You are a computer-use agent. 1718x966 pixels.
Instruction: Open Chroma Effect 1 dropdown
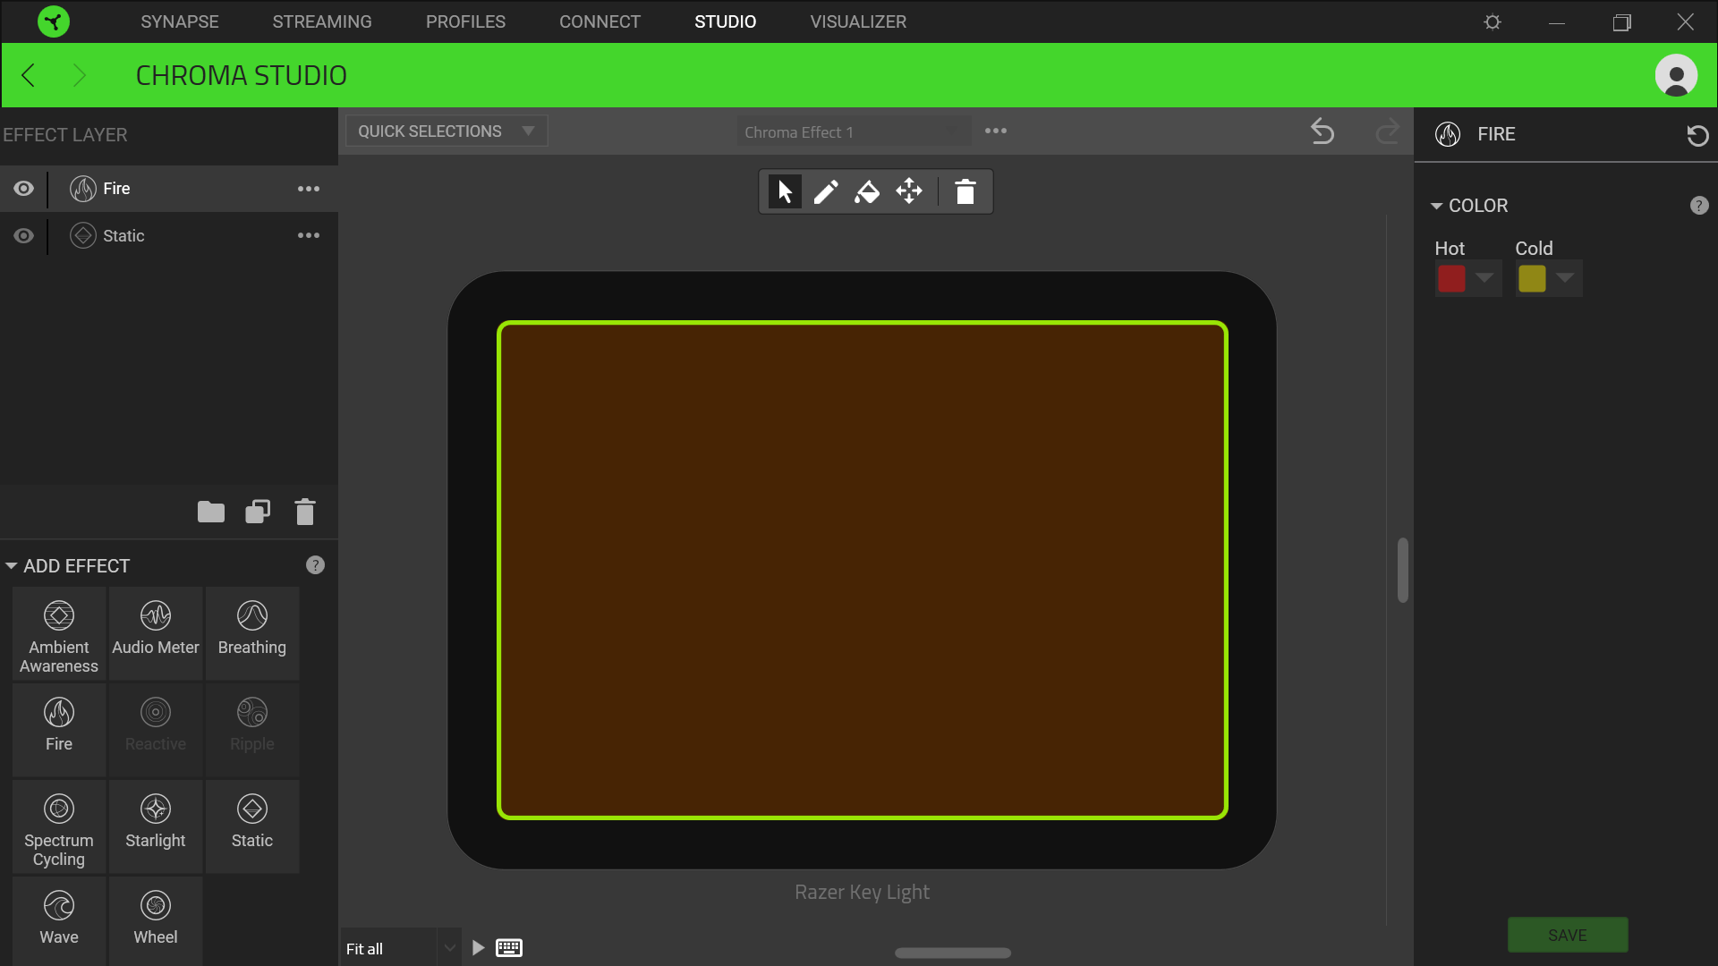854,132
